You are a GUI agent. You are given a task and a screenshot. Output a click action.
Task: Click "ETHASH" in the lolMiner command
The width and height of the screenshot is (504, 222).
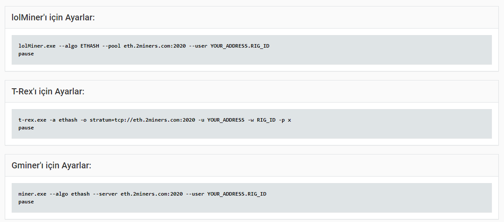(90, 46)
